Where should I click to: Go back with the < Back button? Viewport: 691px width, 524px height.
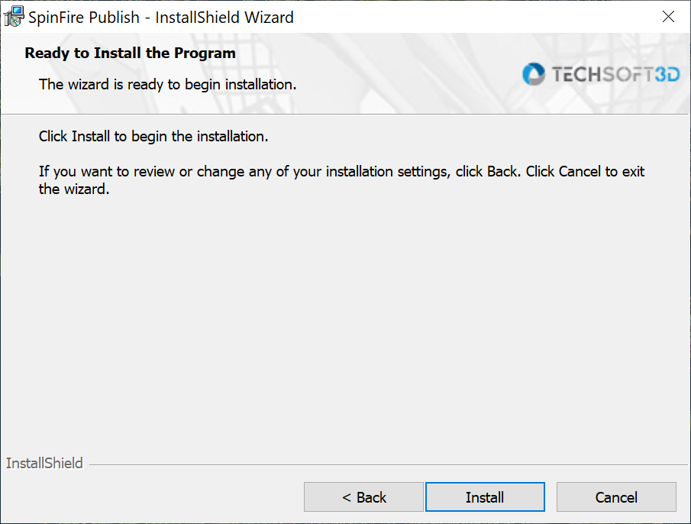click(x=363, y=497)
